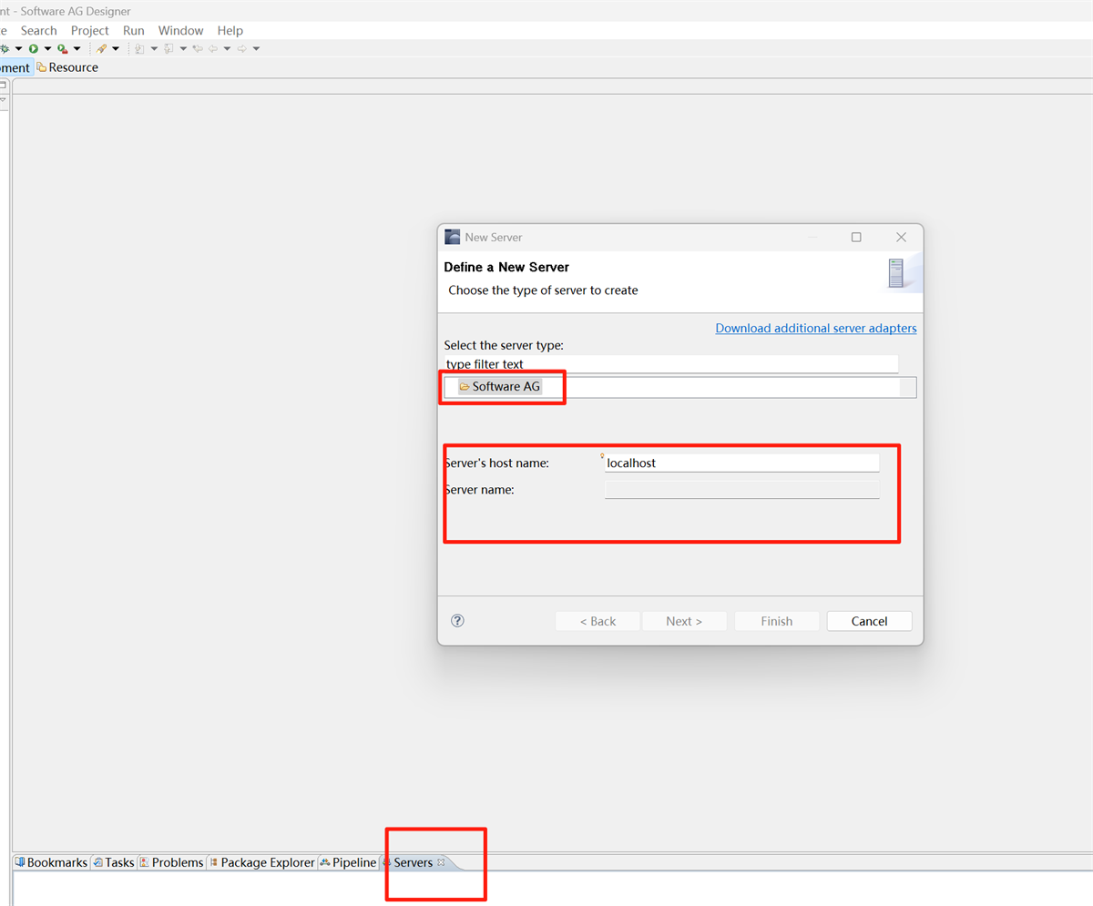
Task: Click the Back navigation arrow icon
Action: pos(213,48)
